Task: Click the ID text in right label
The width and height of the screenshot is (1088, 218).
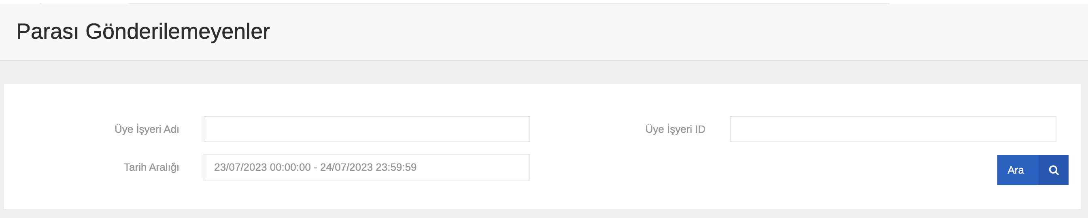Action: click(x=700, y=129)
